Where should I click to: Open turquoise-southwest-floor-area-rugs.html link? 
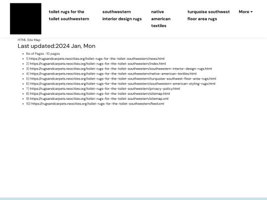click(x=123, y=79)
